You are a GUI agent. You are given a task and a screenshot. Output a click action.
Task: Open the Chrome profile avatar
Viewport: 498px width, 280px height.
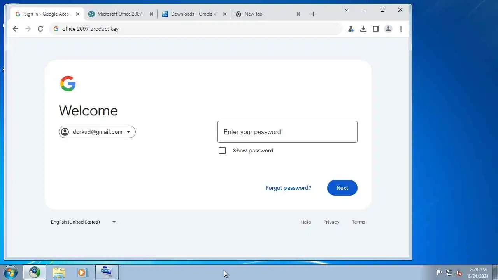pyautogui.click(x=388, y=29)
